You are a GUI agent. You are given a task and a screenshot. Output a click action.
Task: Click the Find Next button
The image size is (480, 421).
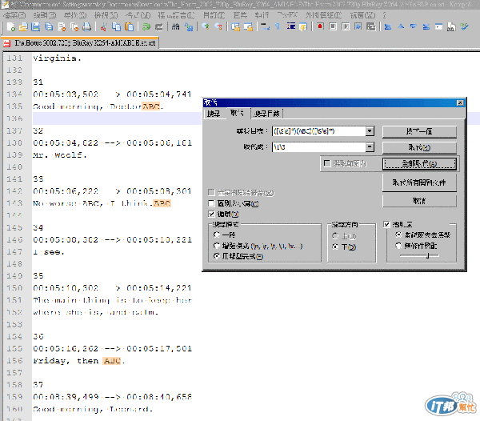tap(419, 131)
